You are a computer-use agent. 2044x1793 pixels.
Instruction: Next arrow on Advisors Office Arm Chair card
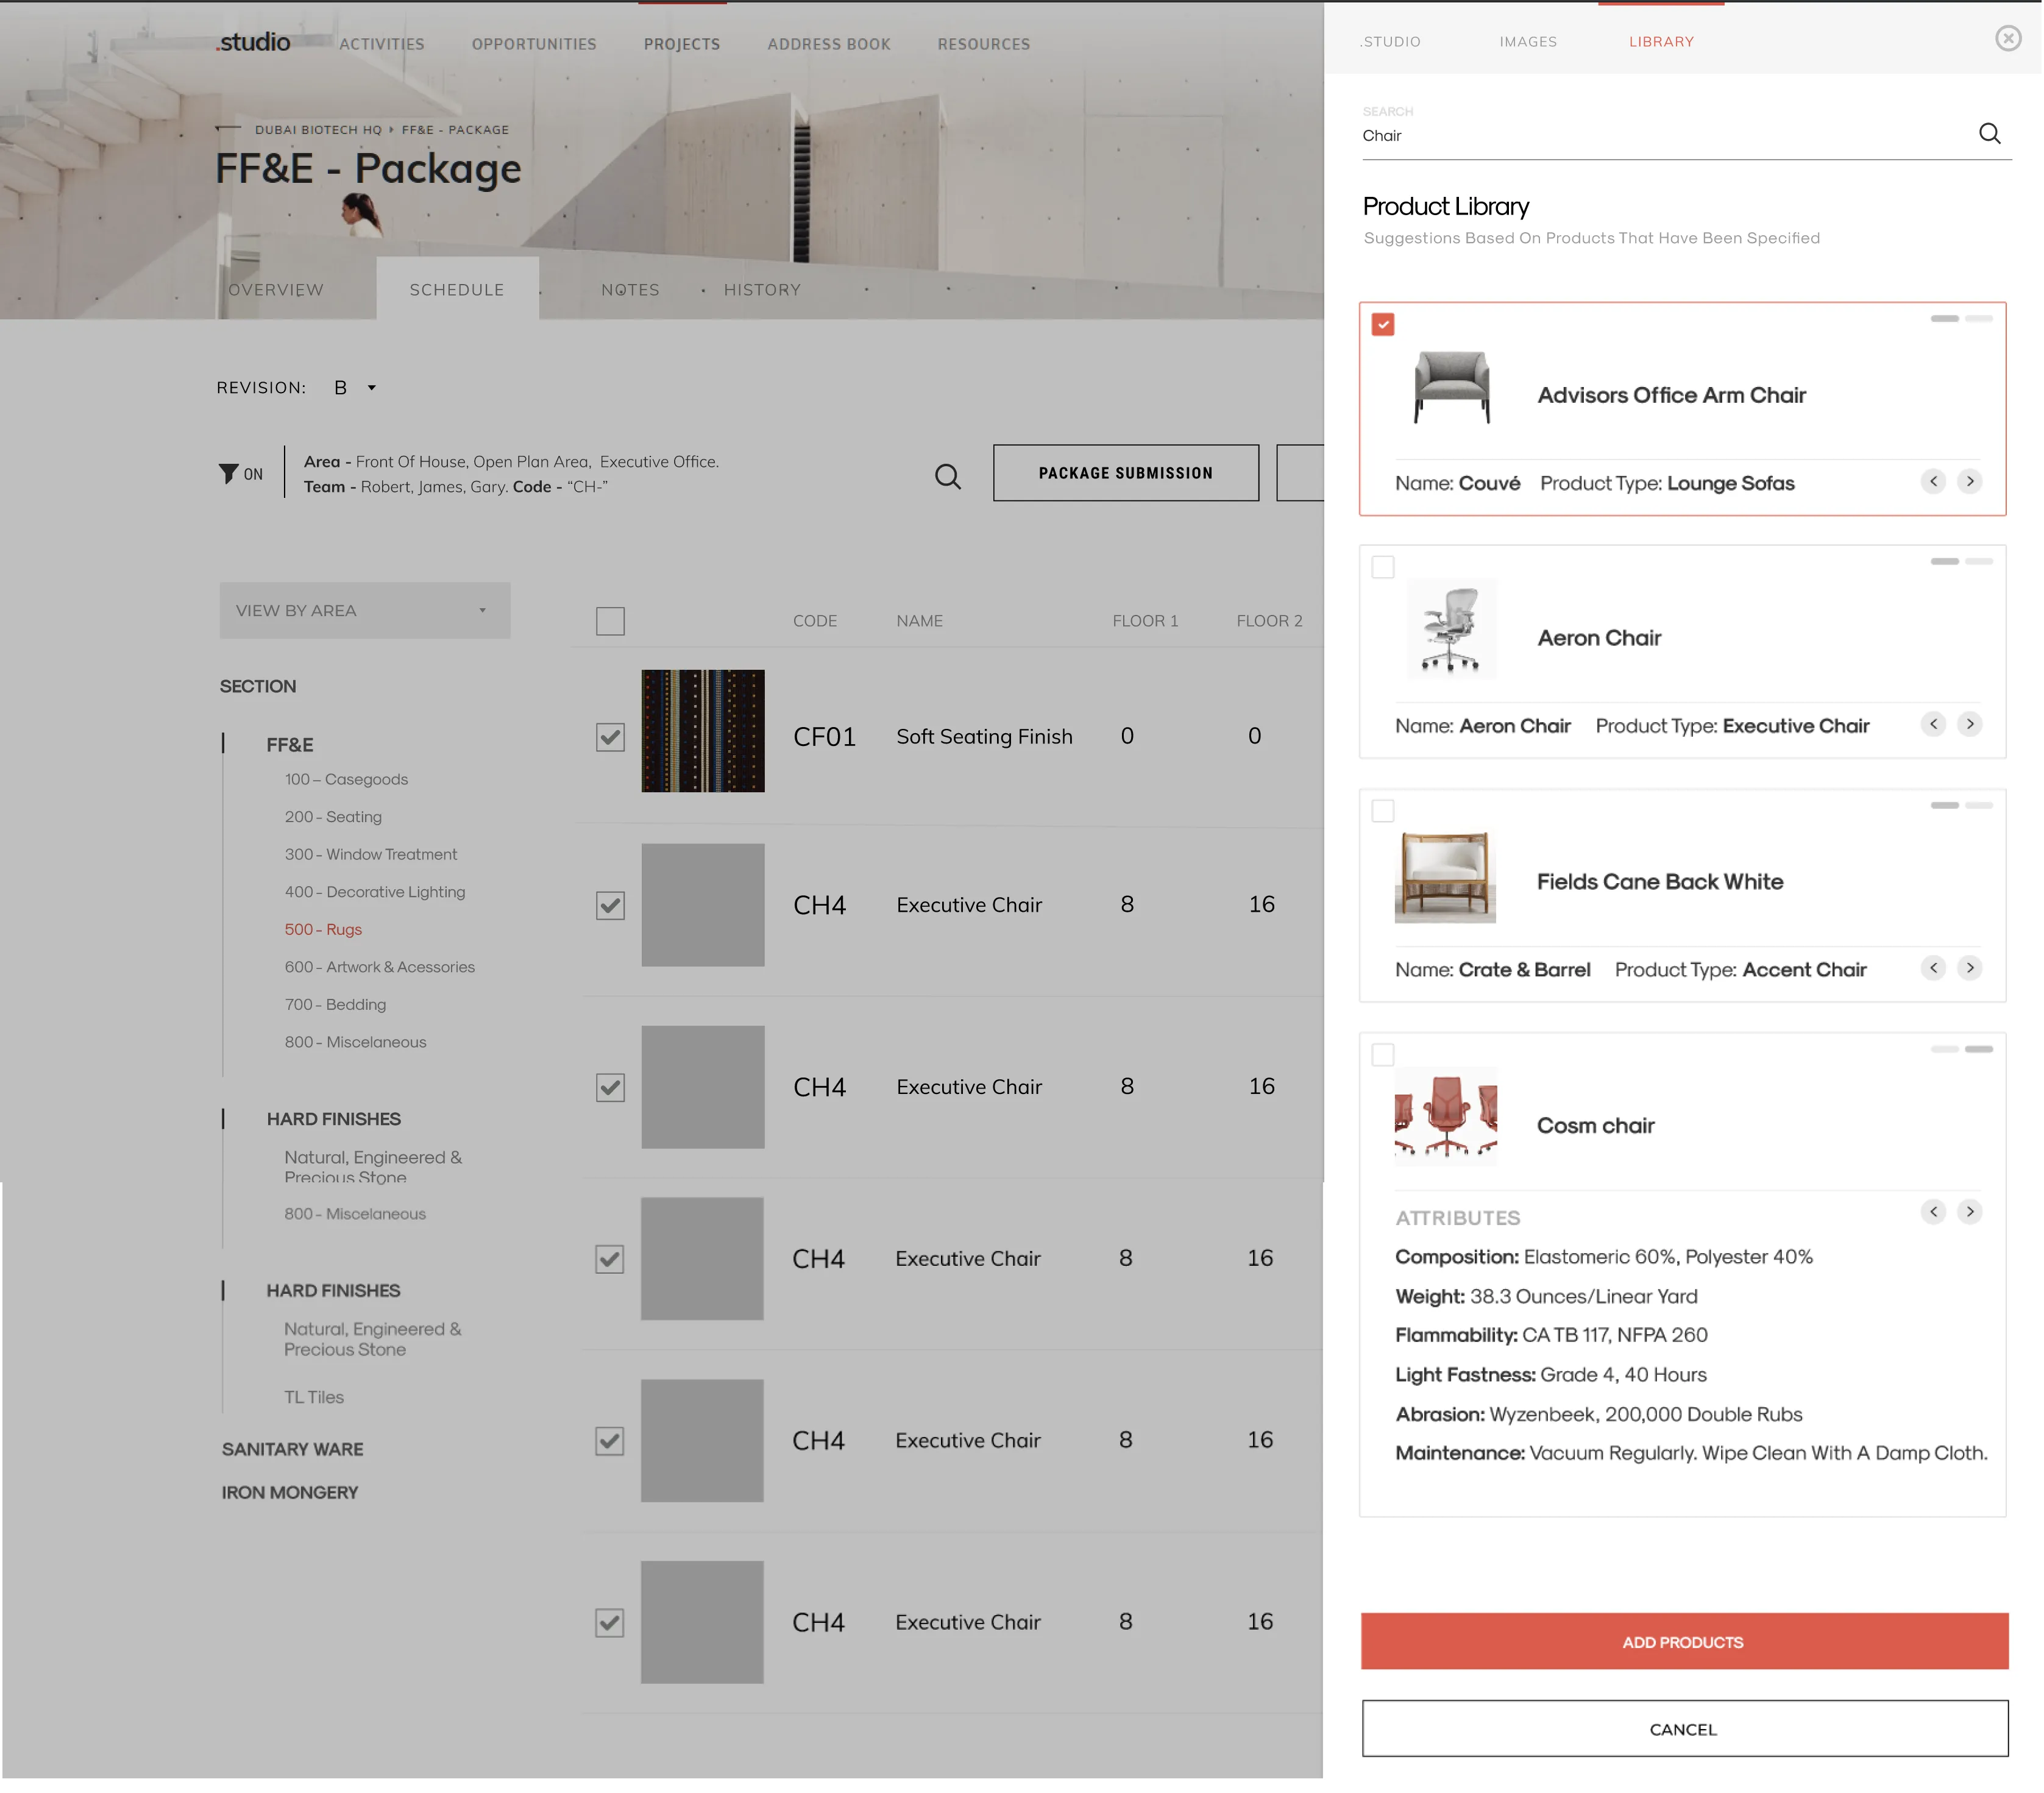point(1969,482)
